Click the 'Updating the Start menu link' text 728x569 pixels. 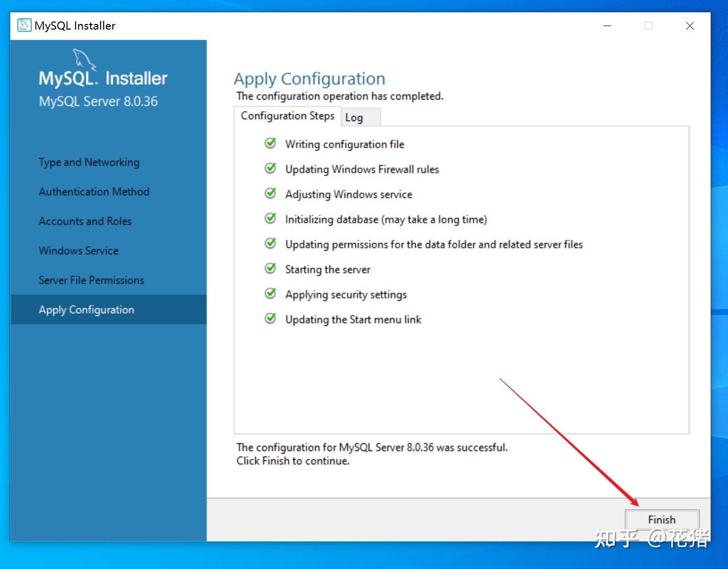pos(353,320)
